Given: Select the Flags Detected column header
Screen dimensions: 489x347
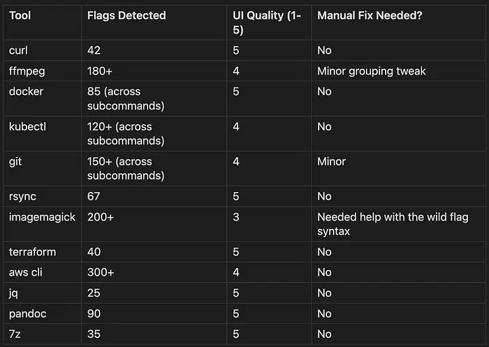Looking at the screenshot, I should 126,15.
